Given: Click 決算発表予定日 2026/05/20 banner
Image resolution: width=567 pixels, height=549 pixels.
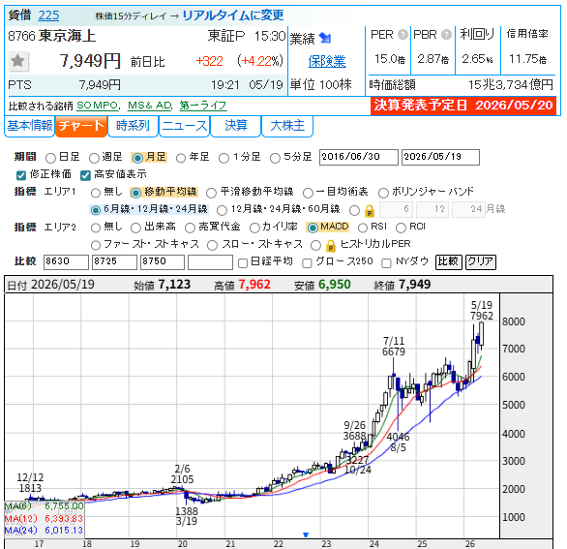Looking at the screenshot, I should (x=463, y=106).
